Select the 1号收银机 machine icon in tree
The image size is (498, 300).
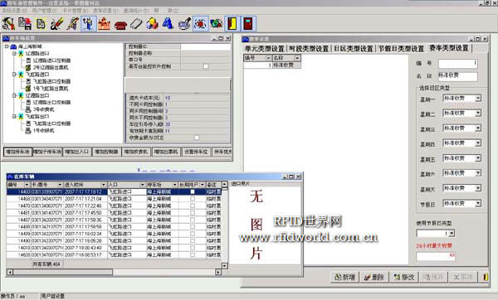pyautogui.click(x=28, y=130)
